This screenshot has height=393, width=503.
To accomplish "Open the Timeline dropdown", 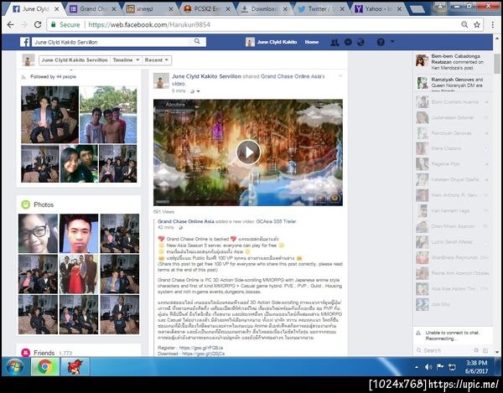I will pos(126,60).
